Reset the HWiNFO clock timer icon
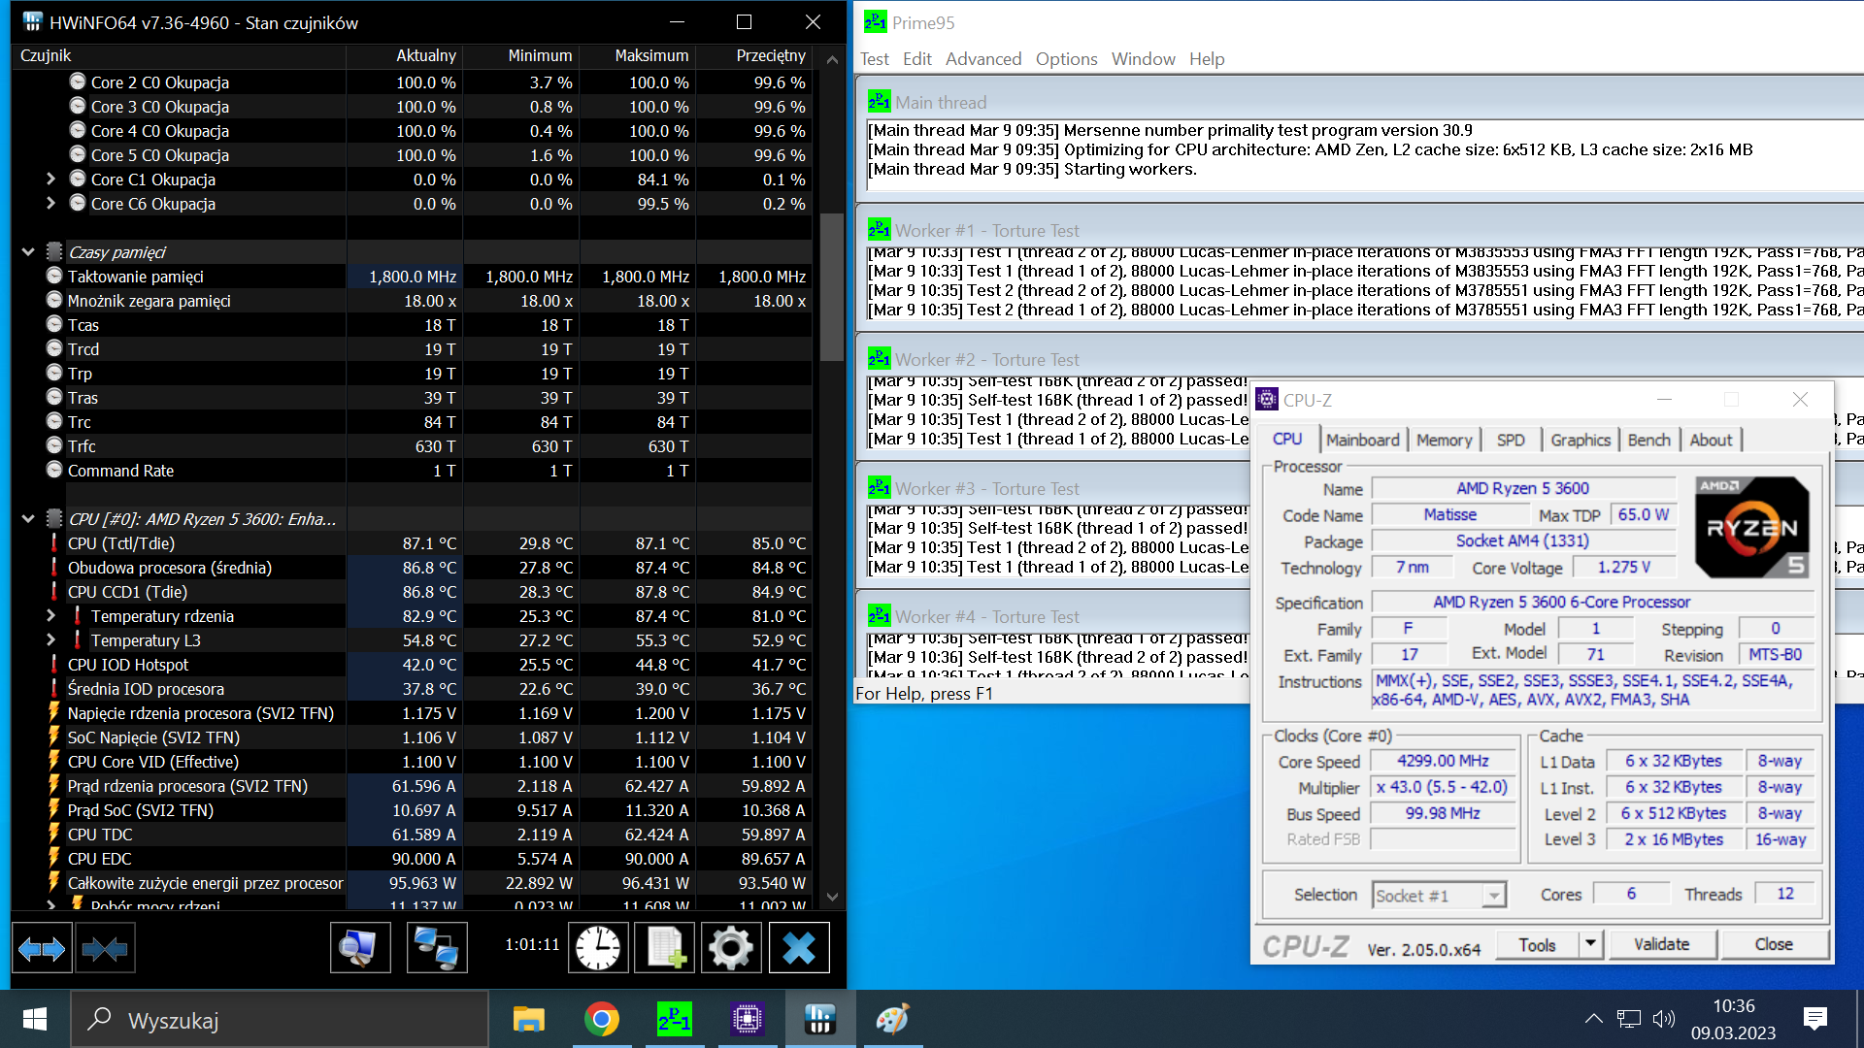The width and height of the screenshot is (1864, 1048). click(597, 948)
